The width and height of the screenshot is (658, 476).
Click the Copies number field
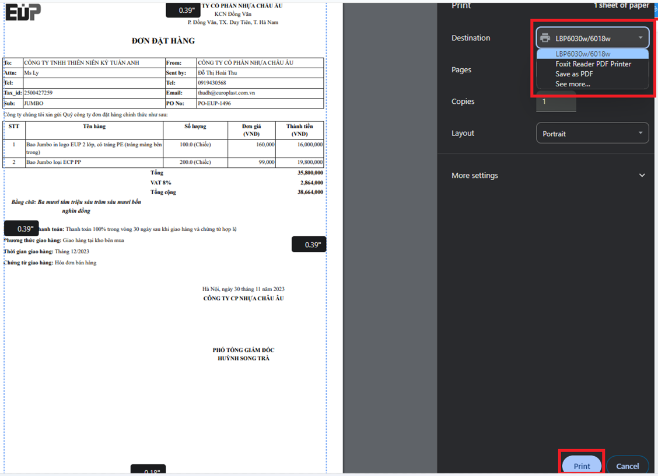(x=556, y=101)
